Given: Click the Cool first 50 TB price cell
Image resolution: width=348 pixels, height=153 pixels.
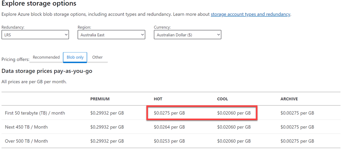Looking at the screenshot, I should tap(234, 113).
